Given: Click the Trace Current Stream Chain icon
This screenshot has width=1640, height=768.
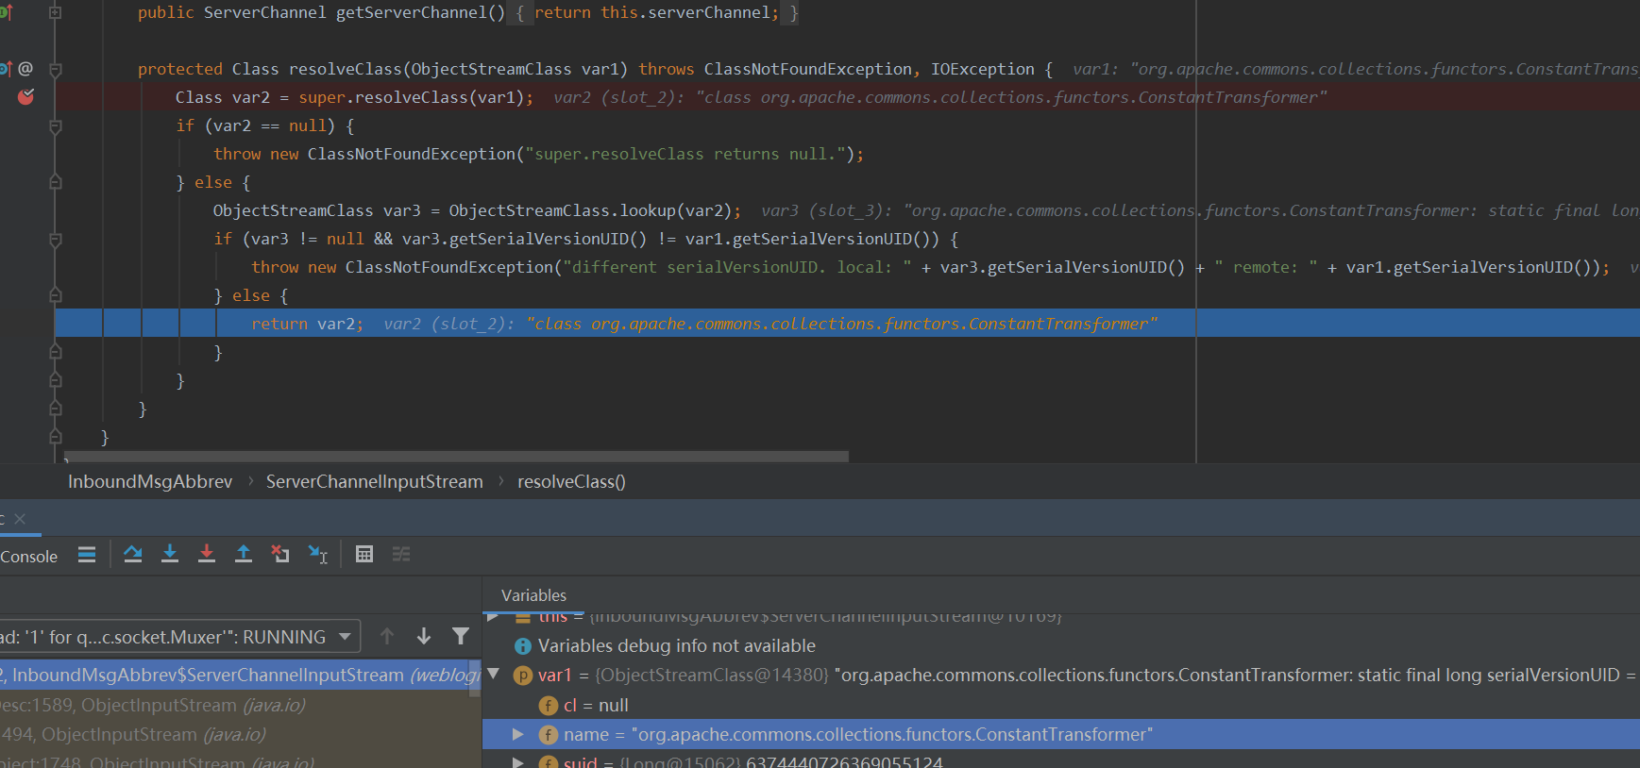Looking at the screenshot, I should 401,555.
